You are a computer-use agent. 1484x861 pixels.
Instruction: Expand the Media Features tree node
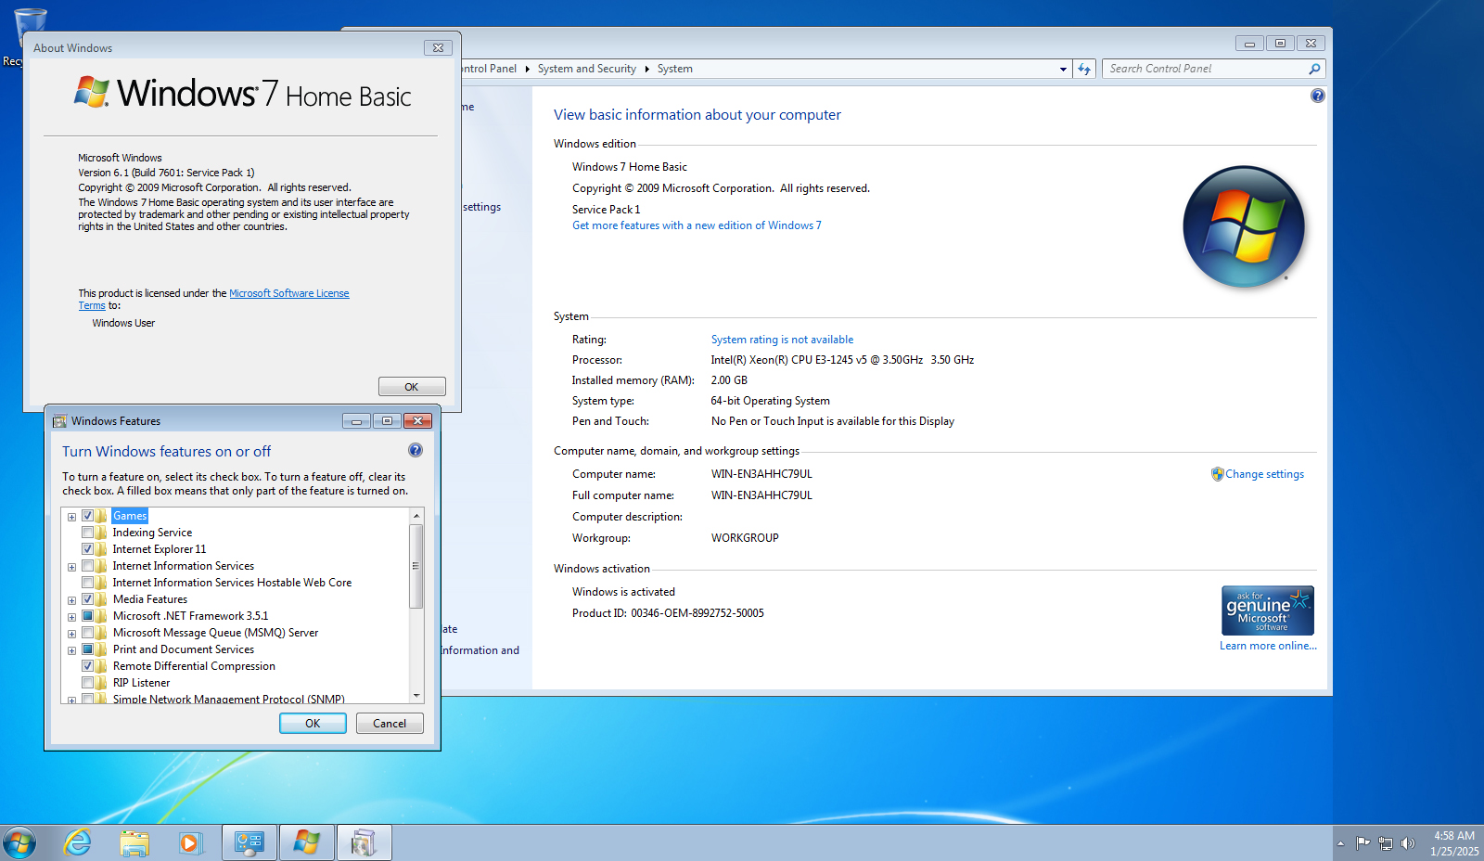click(x=71, y=600)
